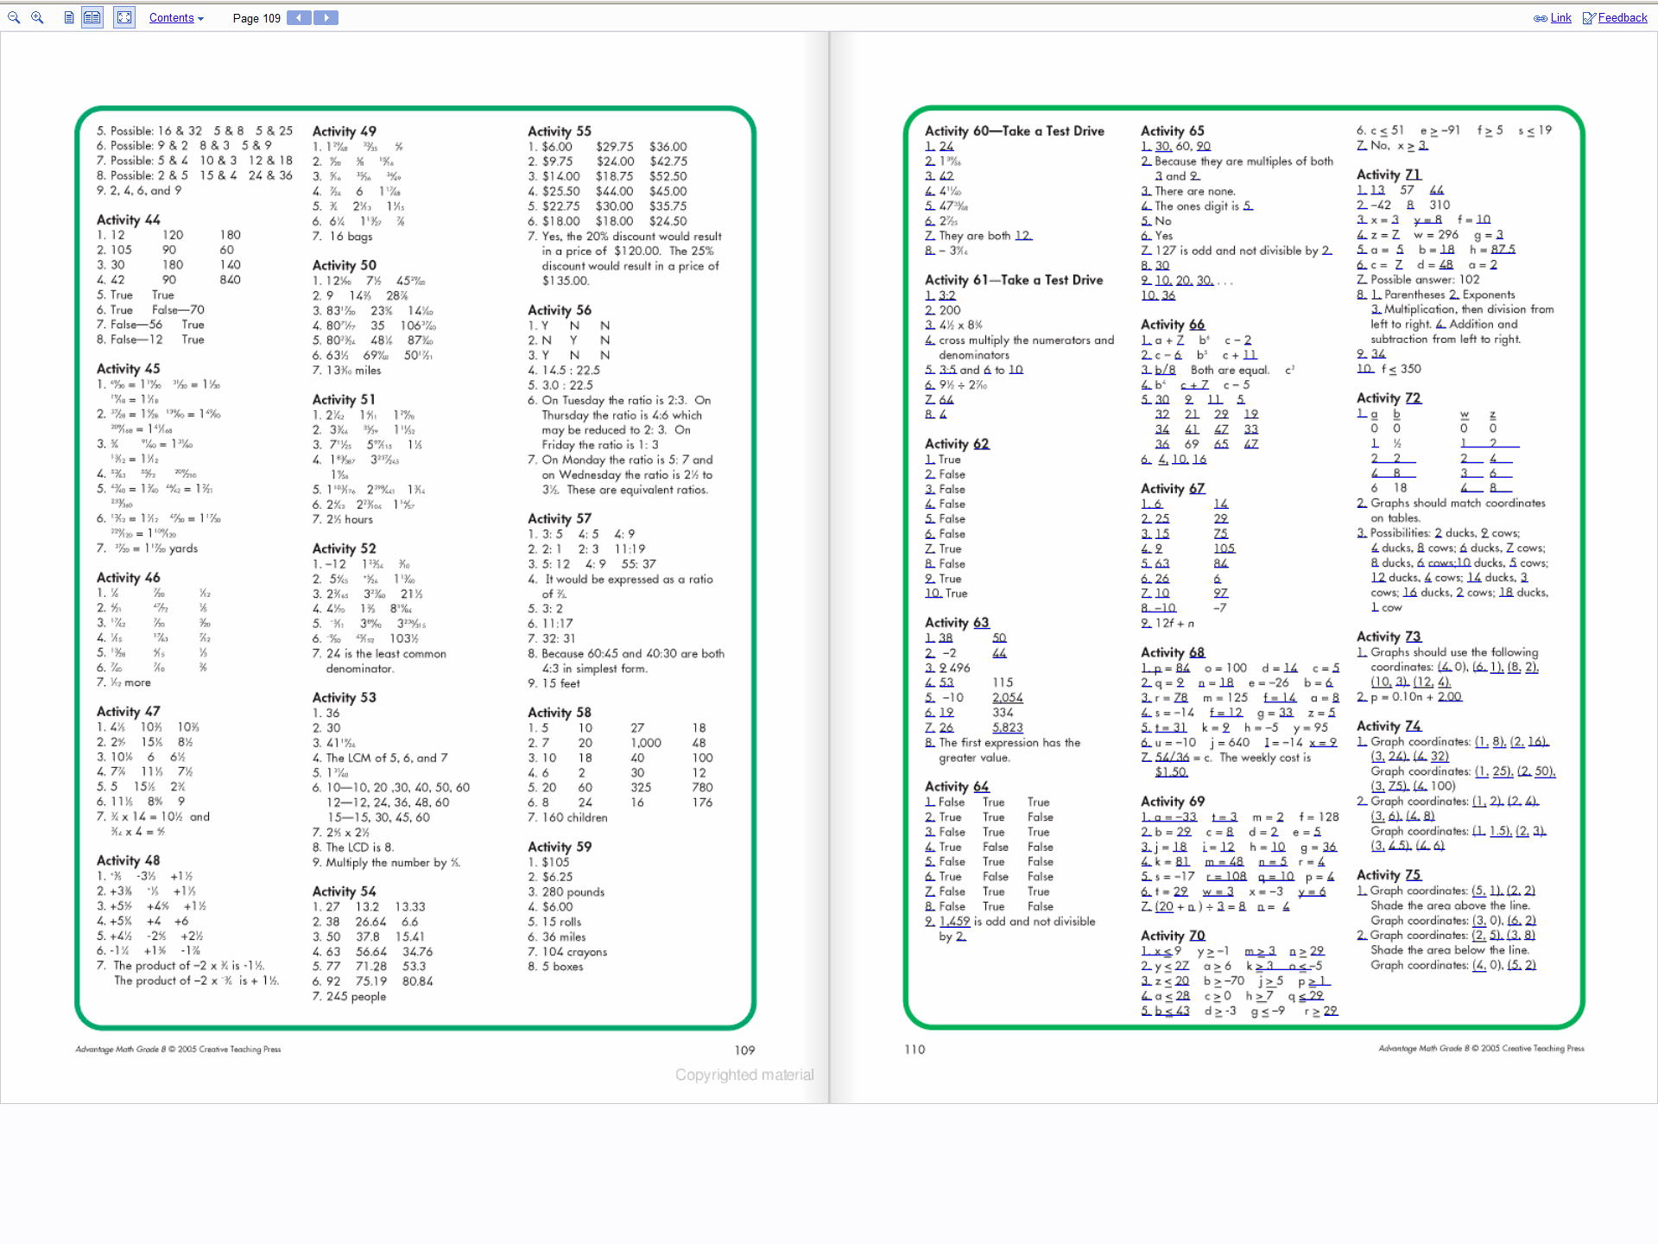
Task: Click the Feedback checkmark icon
Action: pyautogui.click(x=1588, y=18)
